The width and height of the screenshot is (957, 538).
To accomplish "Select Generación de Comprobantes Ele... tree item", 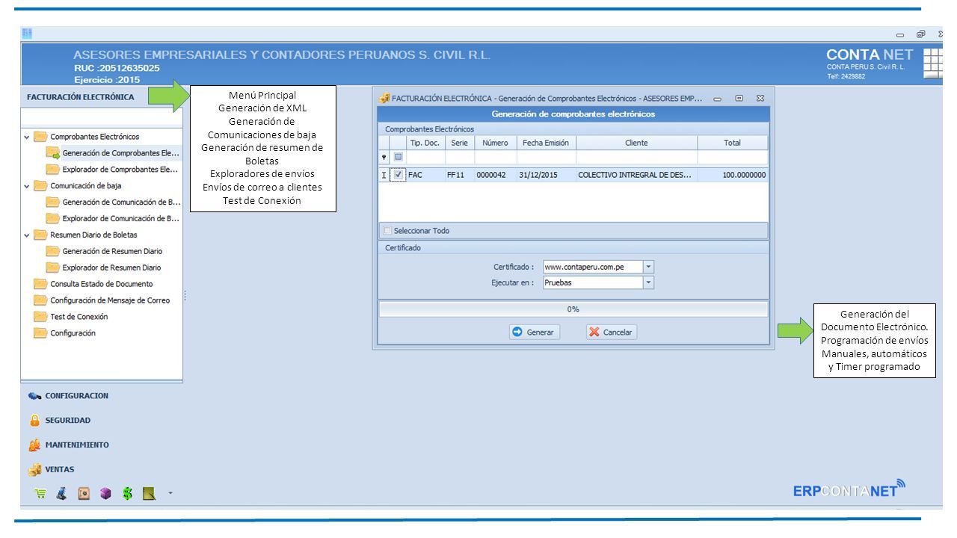I will [120, 153].
